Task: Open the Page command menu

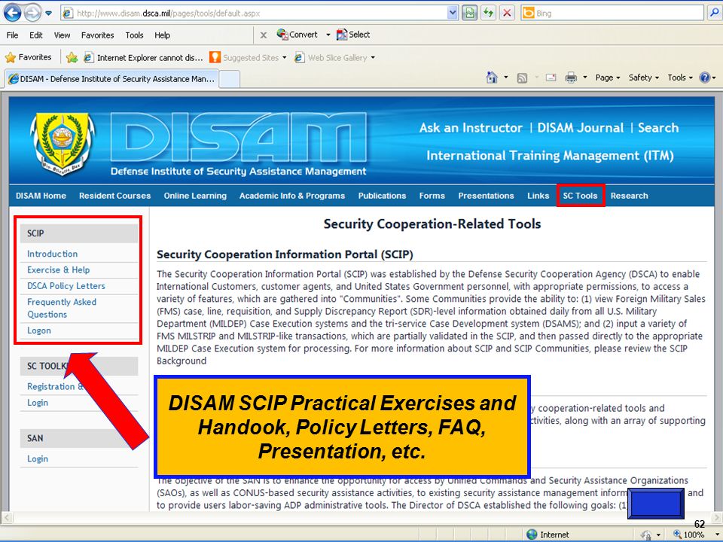Action: click(x=607, y=78)
